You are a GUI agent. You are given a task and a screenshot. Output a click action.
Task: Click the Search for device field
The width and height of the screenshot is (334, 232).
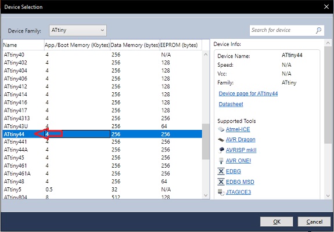coord(287,30)
